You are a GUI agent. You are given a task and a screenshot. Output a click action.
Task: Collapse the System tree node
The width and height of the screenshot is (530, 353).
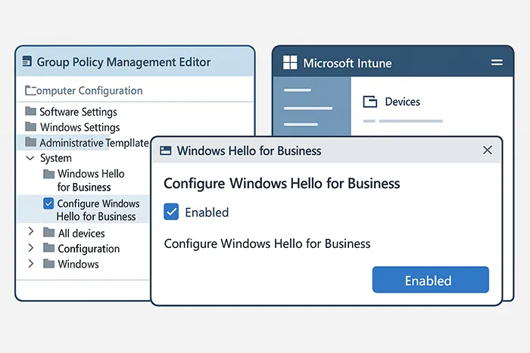coord(30,158)
